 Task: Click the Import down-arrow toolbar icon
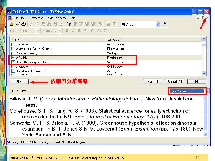pos(87,24)
